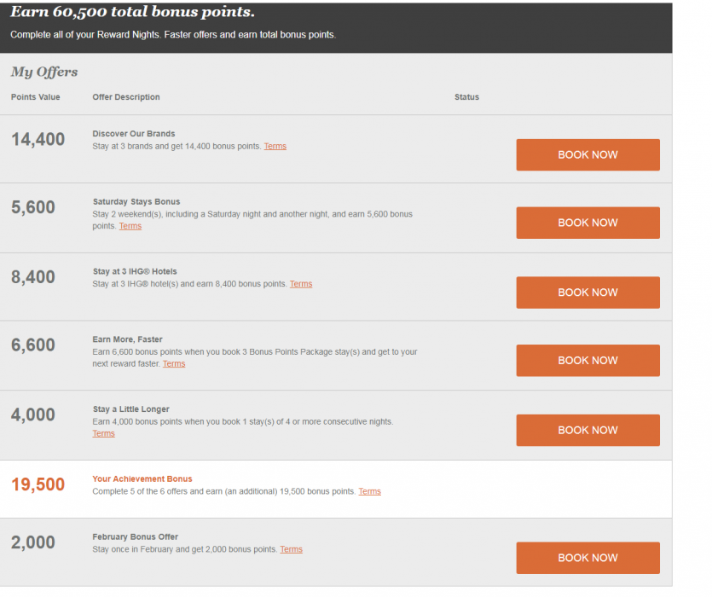Click BOOK NOW for Saturday Stays Bonus

588,223
